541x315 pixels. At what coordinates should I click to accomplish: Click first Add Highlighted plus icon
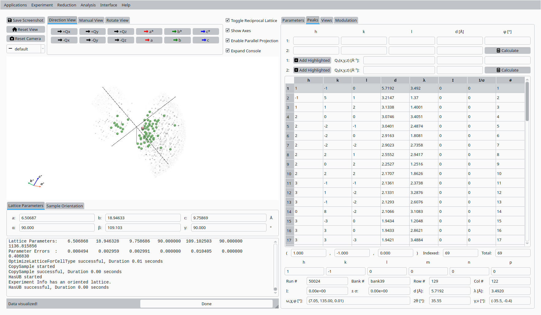click(x=296, y=60)
